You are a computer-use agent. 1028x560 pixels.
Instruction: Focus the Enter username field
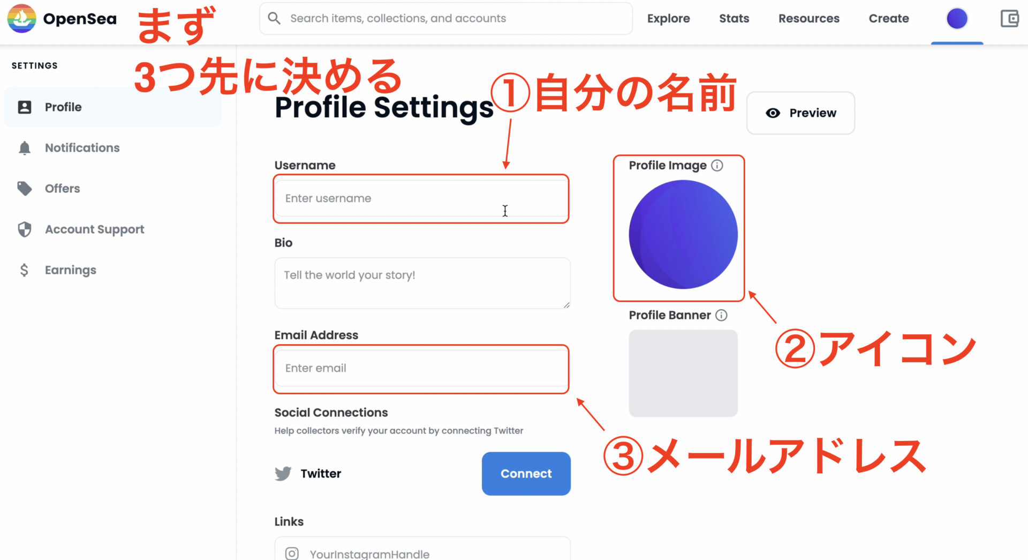tap(422, 198)
